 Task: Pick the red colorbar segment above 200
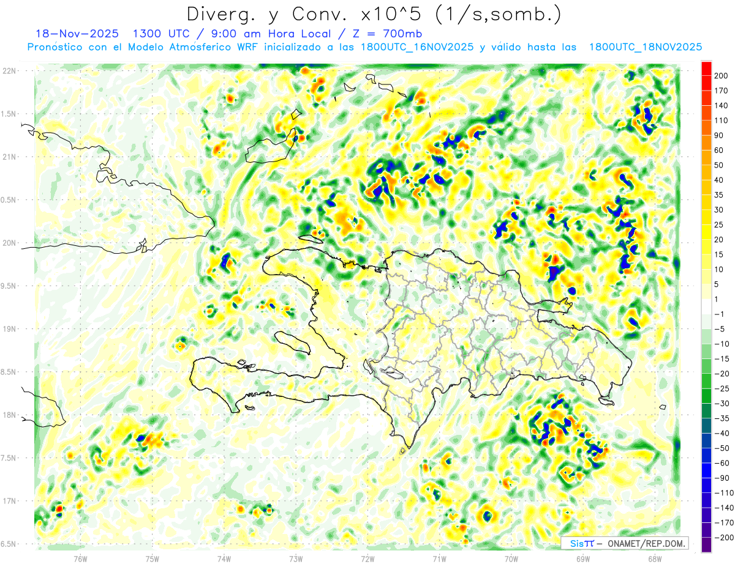pyautogui.click(x=706, y=69)
